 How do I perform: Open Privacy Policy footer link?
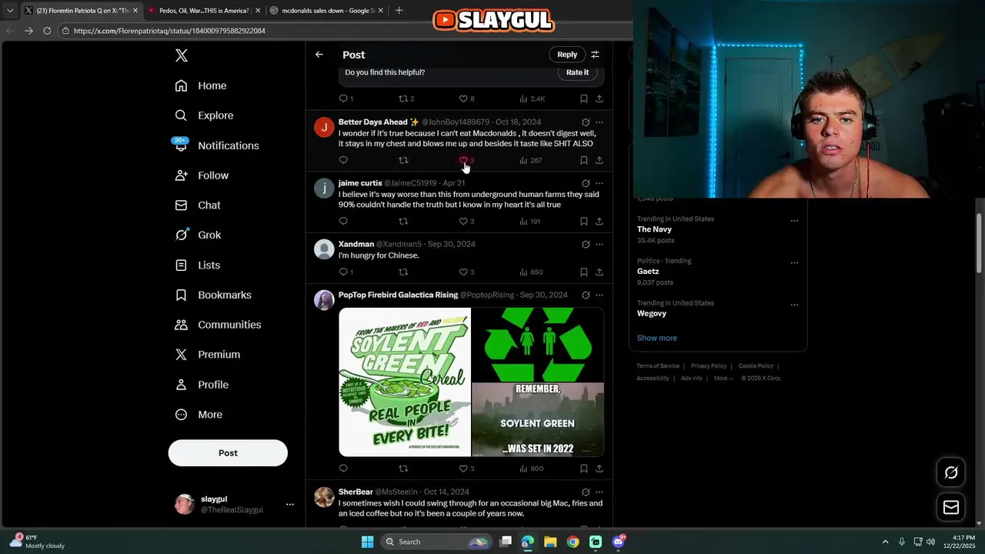point(709,366)
